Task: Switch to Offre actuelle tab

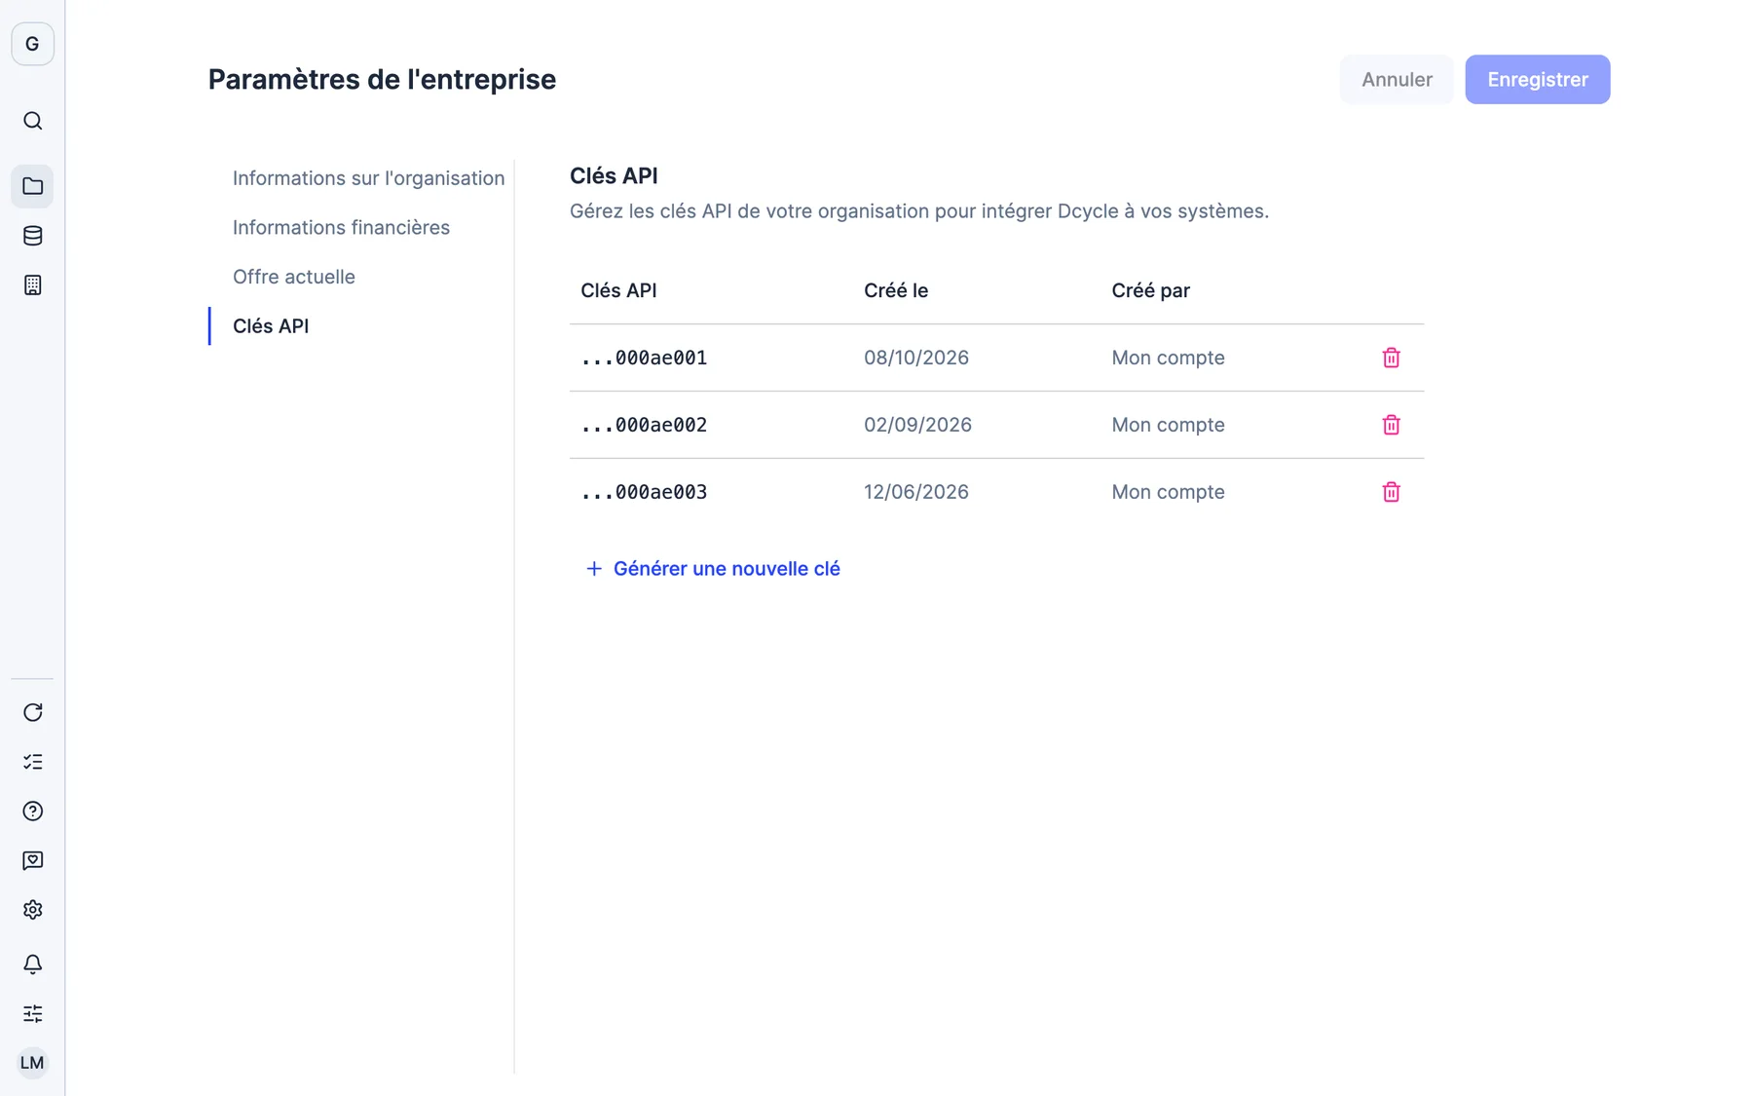Action: [293, 277]
